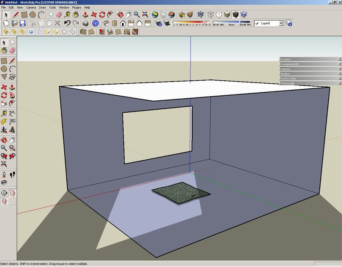
Task: Switch to Shaded face style
Action: click(227, 15)
